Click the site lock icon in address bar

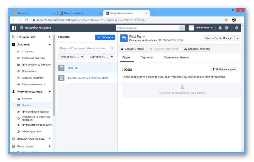click(34, 20)
